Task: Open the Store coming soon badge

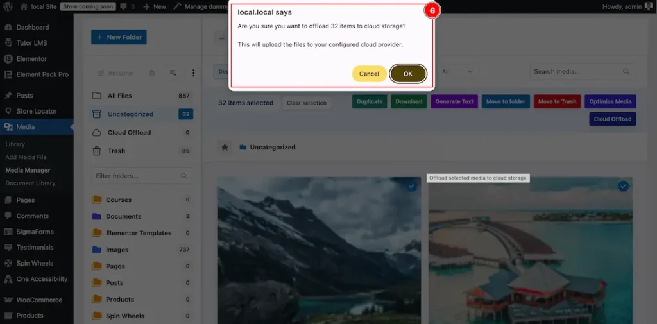Action: point(87,6)
